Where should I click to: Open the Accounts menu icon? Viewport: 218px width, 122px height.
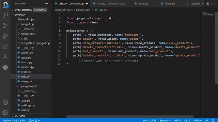click(5, 102)
